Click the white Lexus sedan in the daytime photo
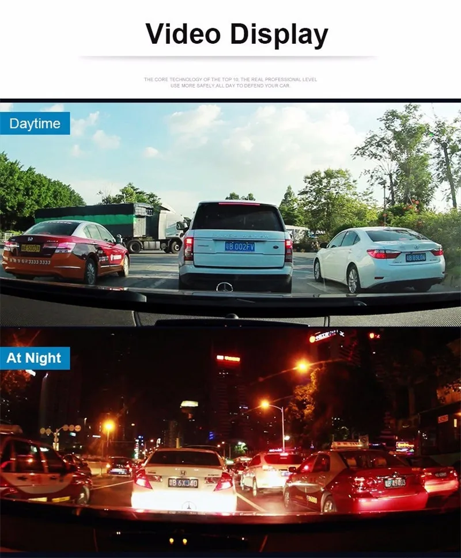461x558 pixels. [x=380, y=259]
